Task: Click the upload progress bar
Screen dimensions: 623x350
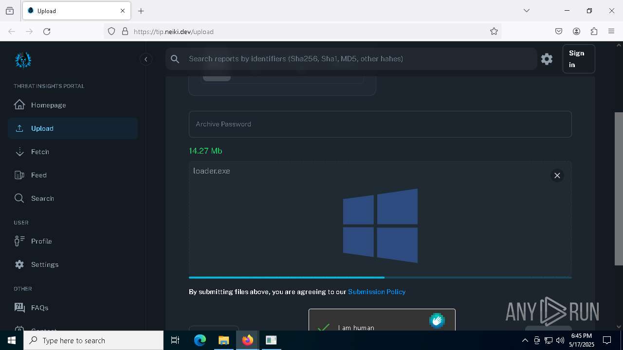Action: pos(380,278)
